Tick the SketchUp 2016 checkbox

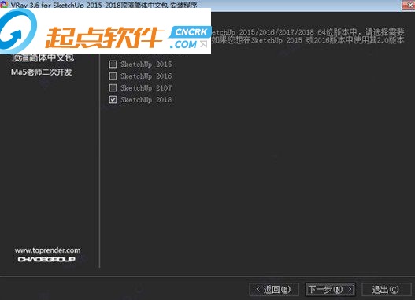pos(113,76)
